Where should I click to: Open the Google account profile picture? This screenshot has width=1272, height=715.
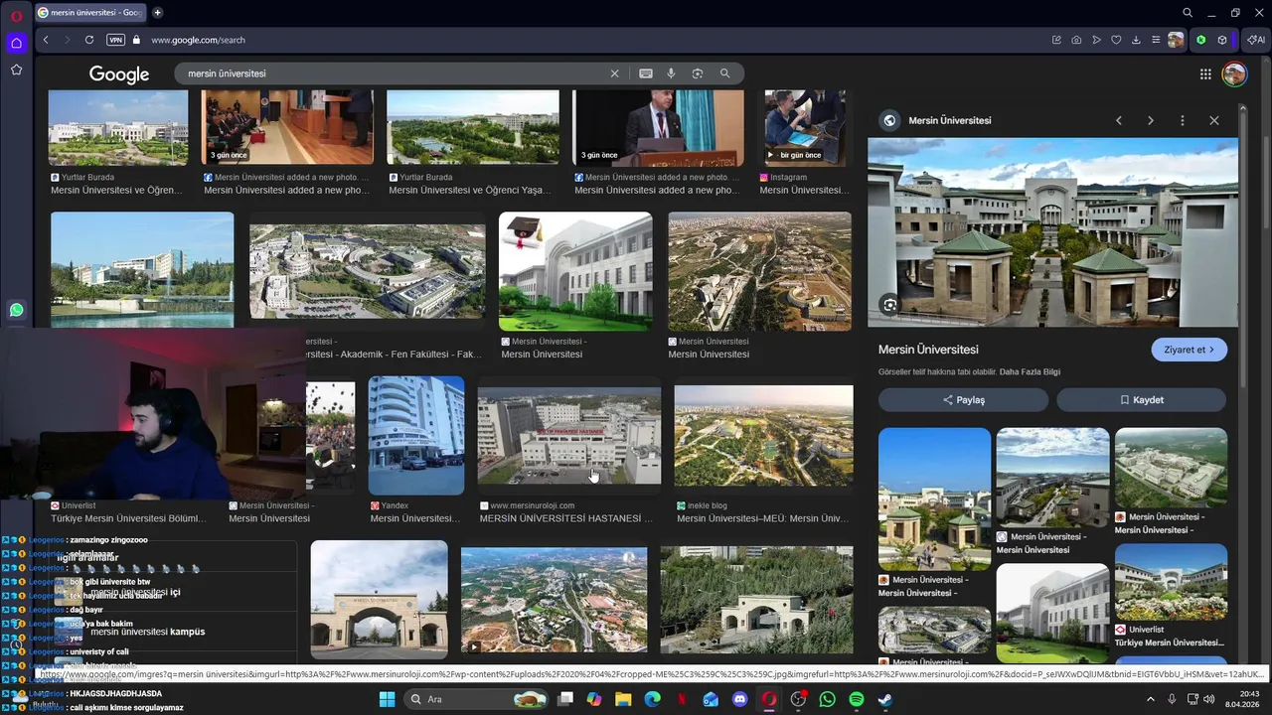(1234, 73)
